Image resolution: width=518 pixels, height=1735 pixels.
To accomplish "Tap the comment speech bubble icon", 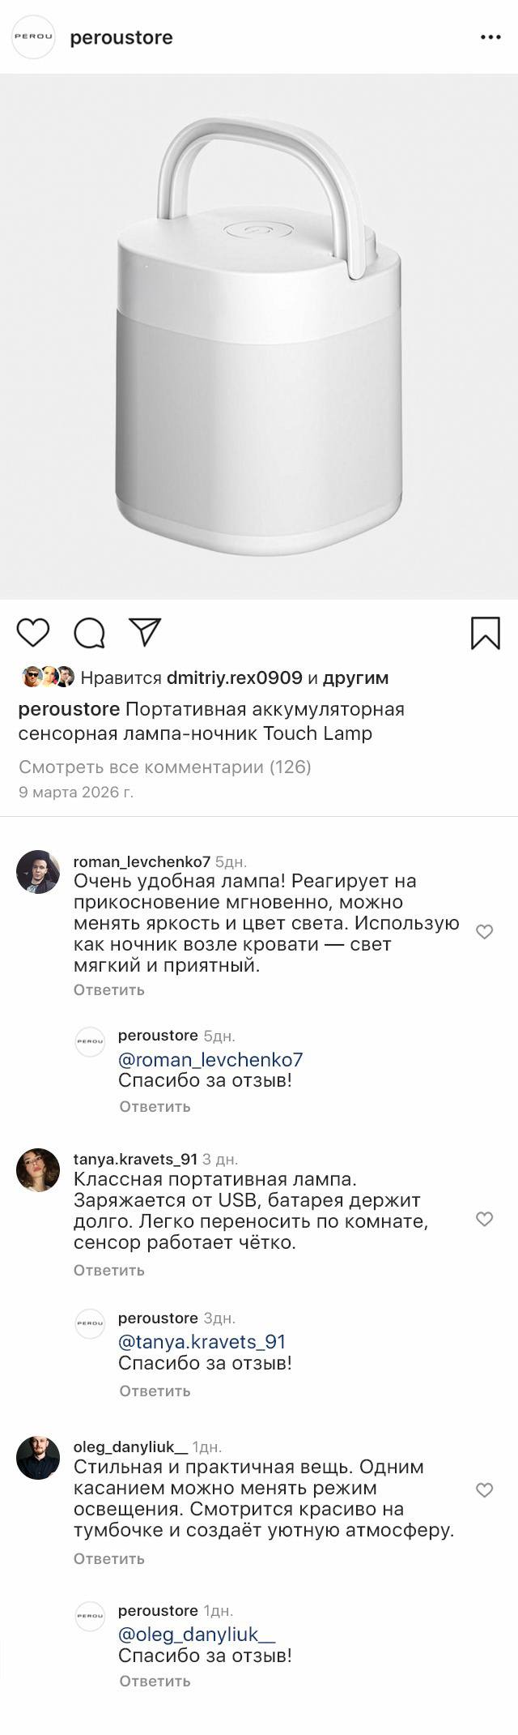I will pyautogui.click(x=89, y=633).
